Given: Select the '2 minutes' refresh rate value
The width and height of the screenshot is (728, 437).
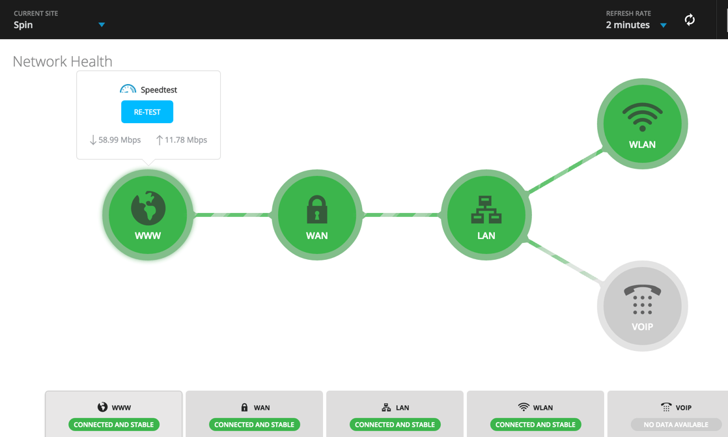Looking at the screenshot, I should (x=628, y=25).
